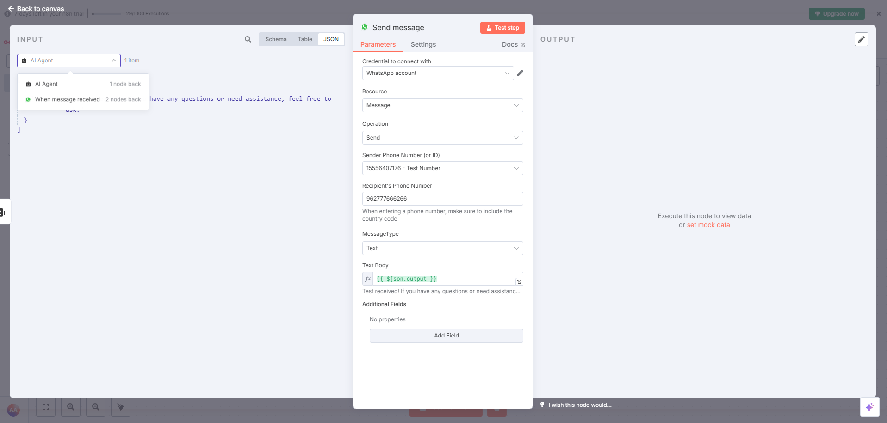887x423 pixels.
Task: Zoom out on the canvas
Action: [x=96, y=407]
